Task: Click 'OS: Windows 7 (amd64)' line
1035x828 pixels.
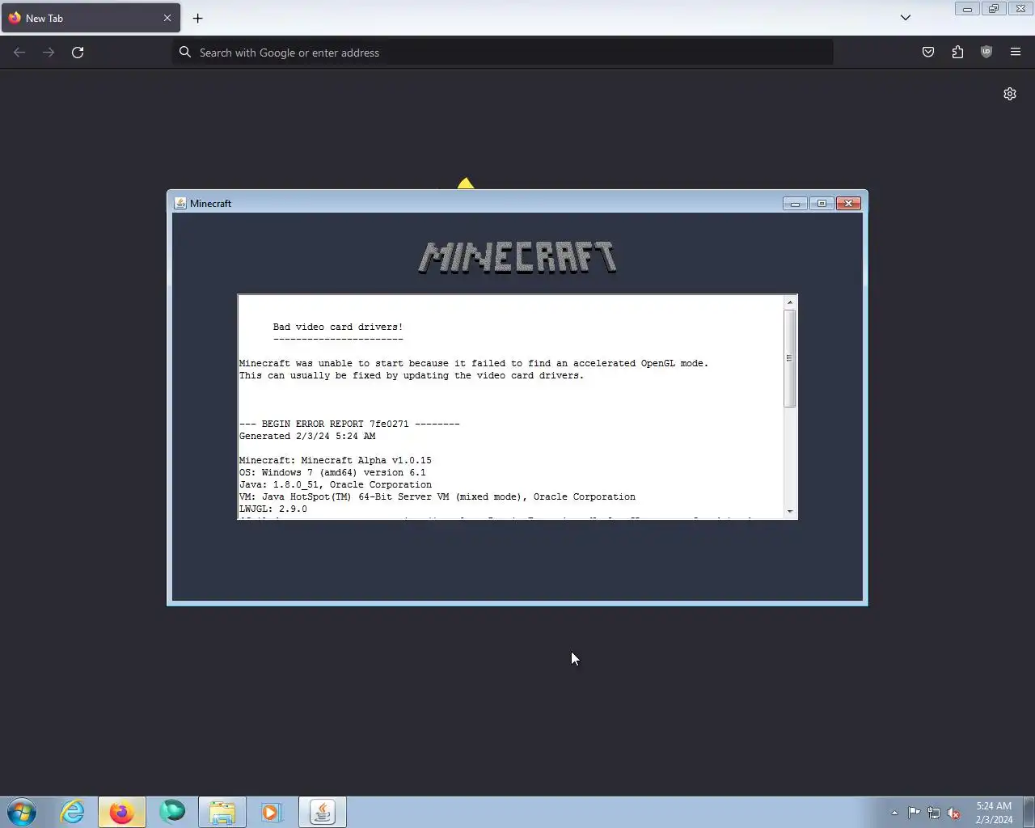Action: (332, 473)
